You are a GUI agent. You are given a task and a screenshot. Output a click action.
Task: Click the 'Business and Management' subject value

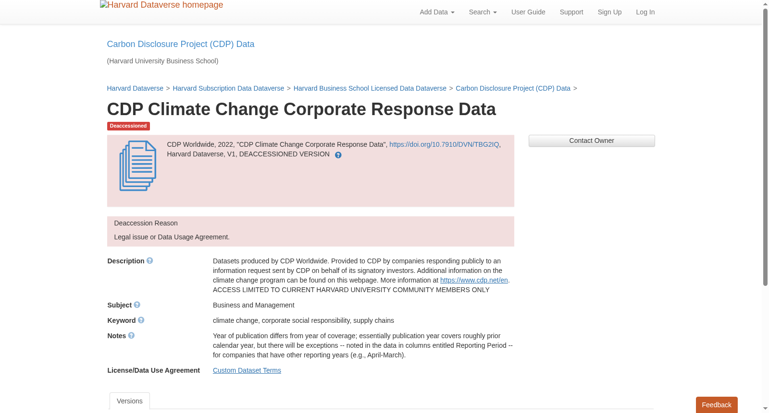click(254, 305)
